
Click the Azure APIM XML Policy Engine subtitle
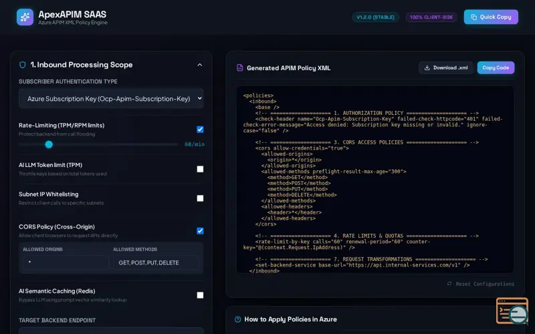(73, 23)
